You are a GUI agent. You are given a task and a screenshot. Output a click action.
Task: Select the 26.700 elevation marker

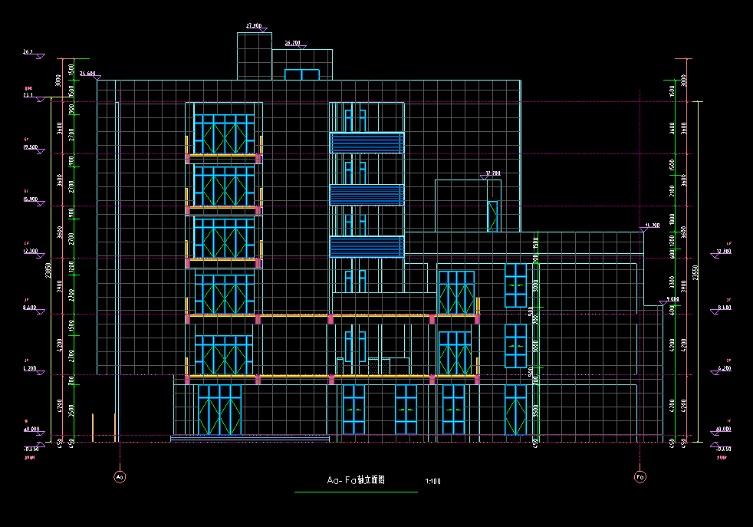click(293, 44)
